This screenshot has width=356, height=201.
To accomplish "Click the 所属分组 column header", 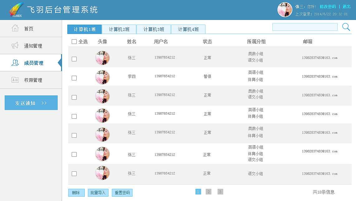I will coord(256,41).
